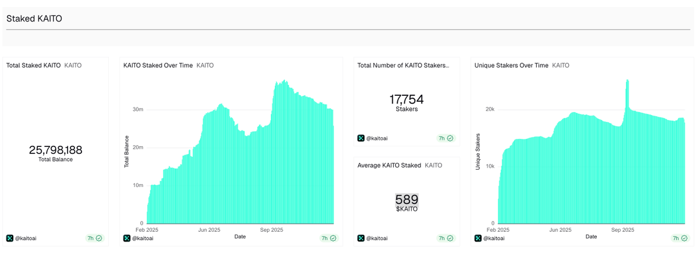Viewport: 698px width, 255px height.
Task: Click the 7h refresh badge in Total Staked KAITO panel
Action: pos(94,238)
